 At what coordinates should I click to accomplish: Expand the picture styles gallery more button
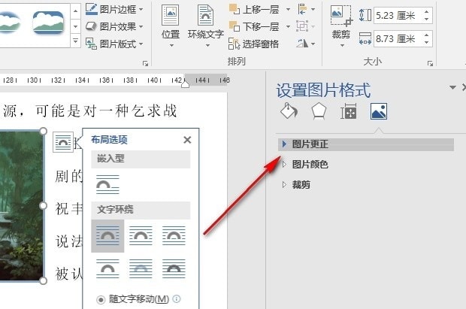[75, 41]
